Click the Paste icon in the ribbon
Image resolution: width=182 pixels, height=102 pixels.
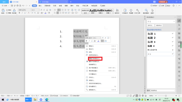3,10
